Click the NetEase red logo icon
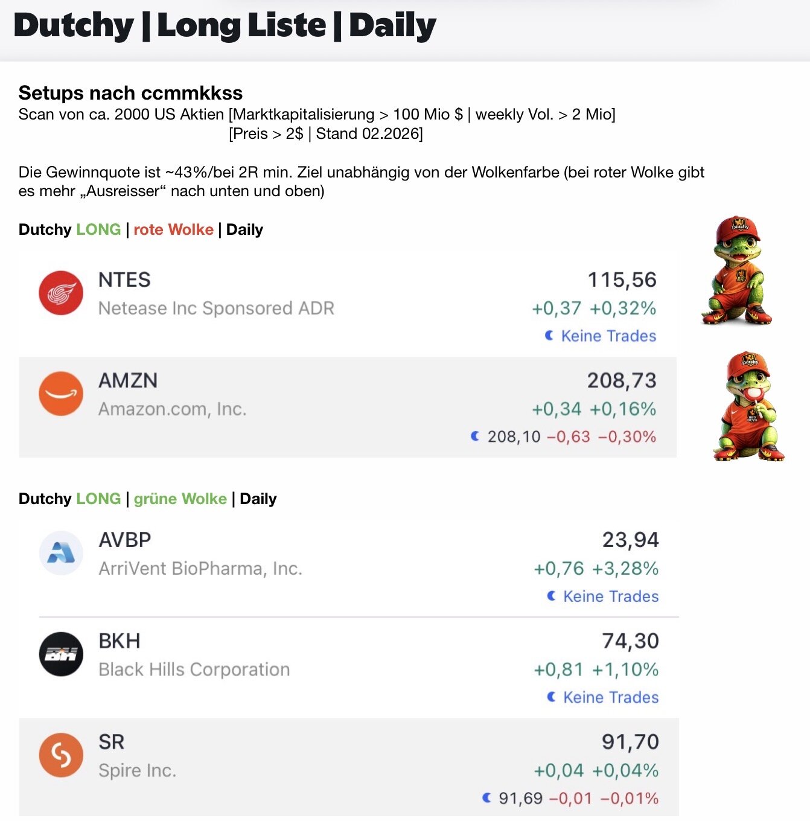The width and height of the screenshot is (810, 821). [61, 293]
